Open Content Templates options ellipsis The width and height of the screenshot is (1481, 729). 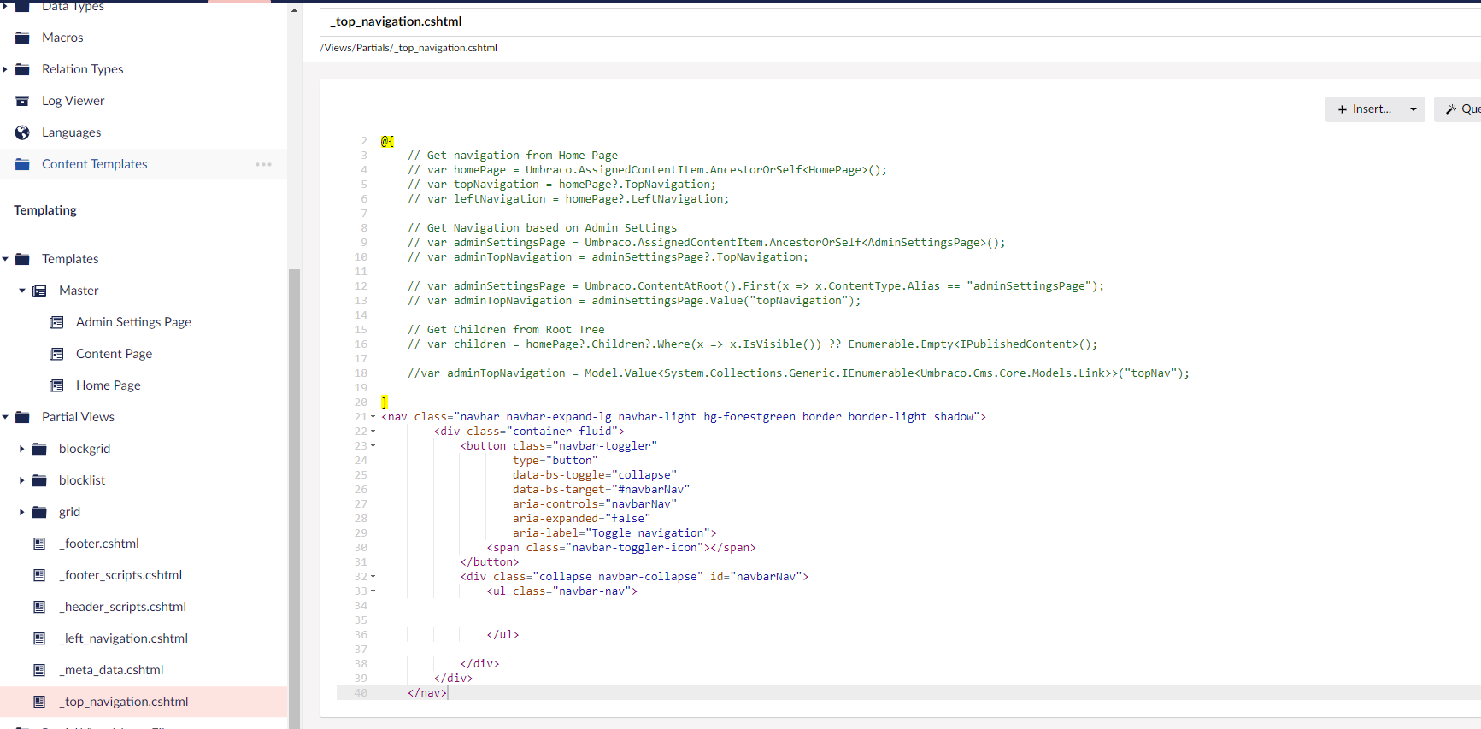(x=263, y=164)
